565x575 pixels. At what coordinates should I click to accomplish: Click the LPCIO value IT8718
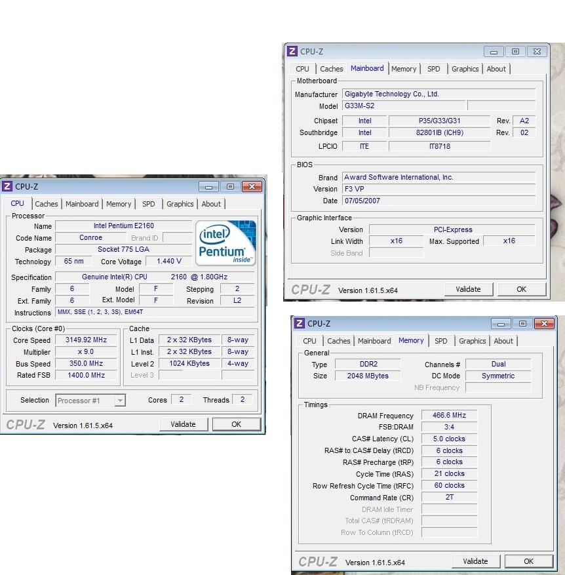[x=439, y=146]
